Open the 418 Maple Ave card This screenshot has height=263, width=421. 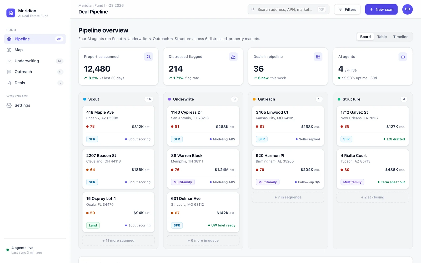(x=118, y=126)
